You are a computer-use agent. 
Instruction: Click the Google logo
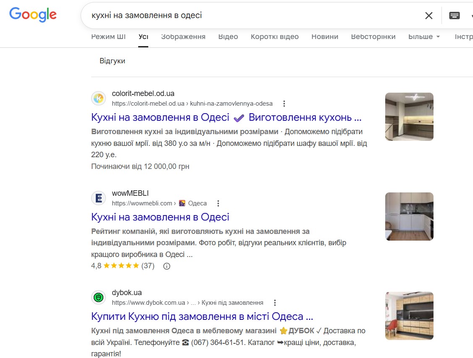(33, 15)
